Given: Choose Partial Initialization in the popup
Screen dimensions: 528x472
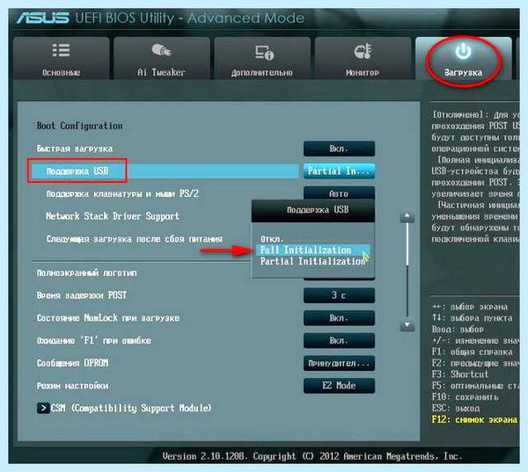Looking at the screenshot, I should click(x=312, y=261).
